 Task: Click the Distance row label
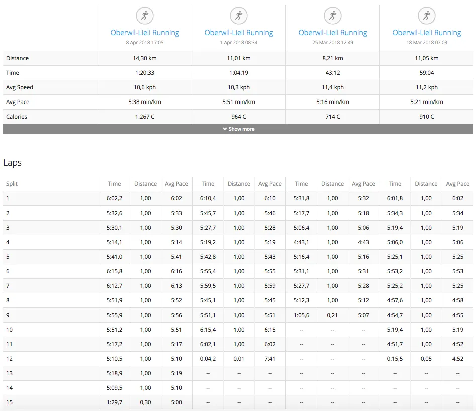(18, 58)
